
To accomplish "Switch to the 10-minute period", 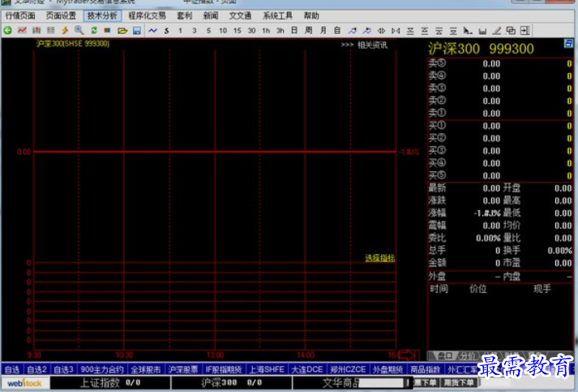I will 223,31.
